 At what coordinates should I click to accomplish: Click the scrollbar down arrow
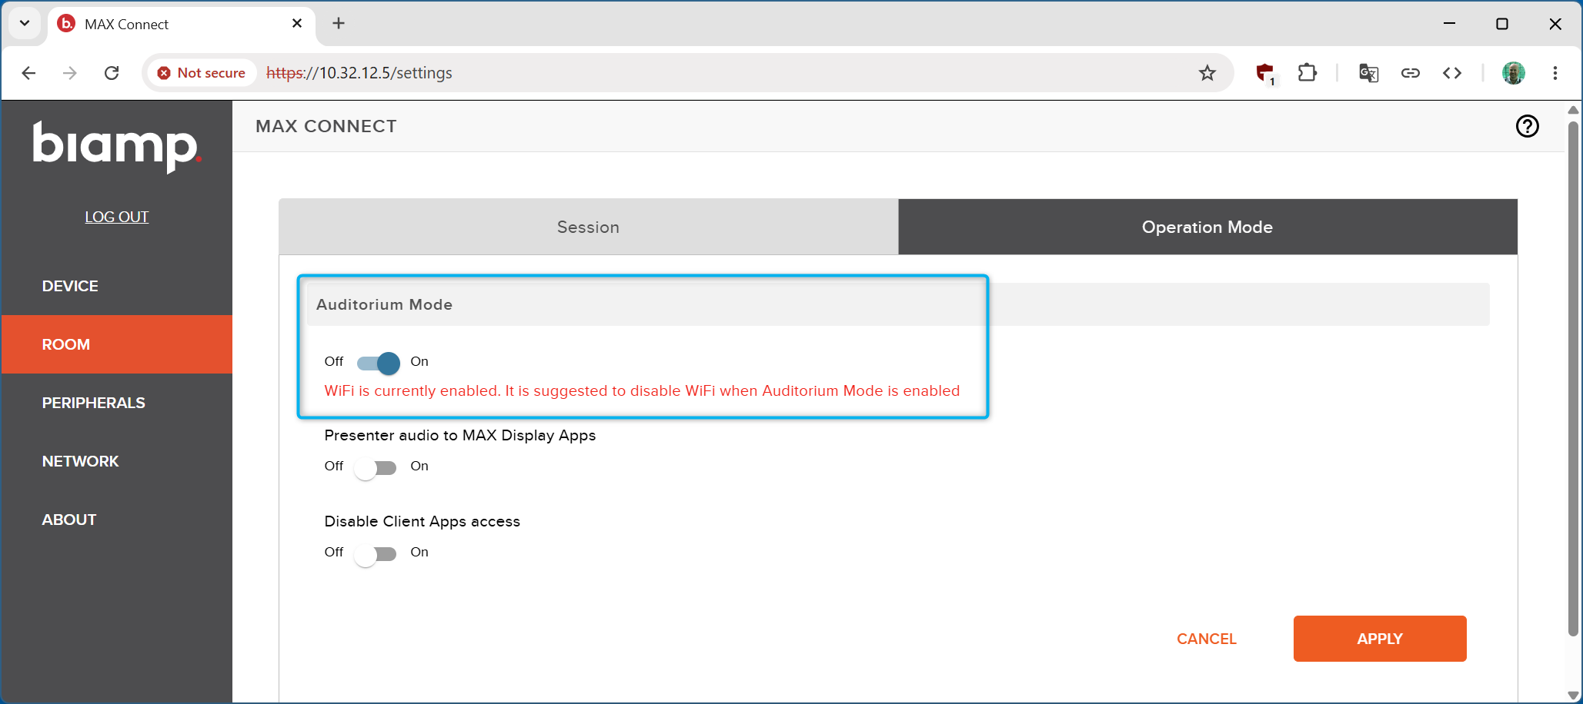[1573, 695]
